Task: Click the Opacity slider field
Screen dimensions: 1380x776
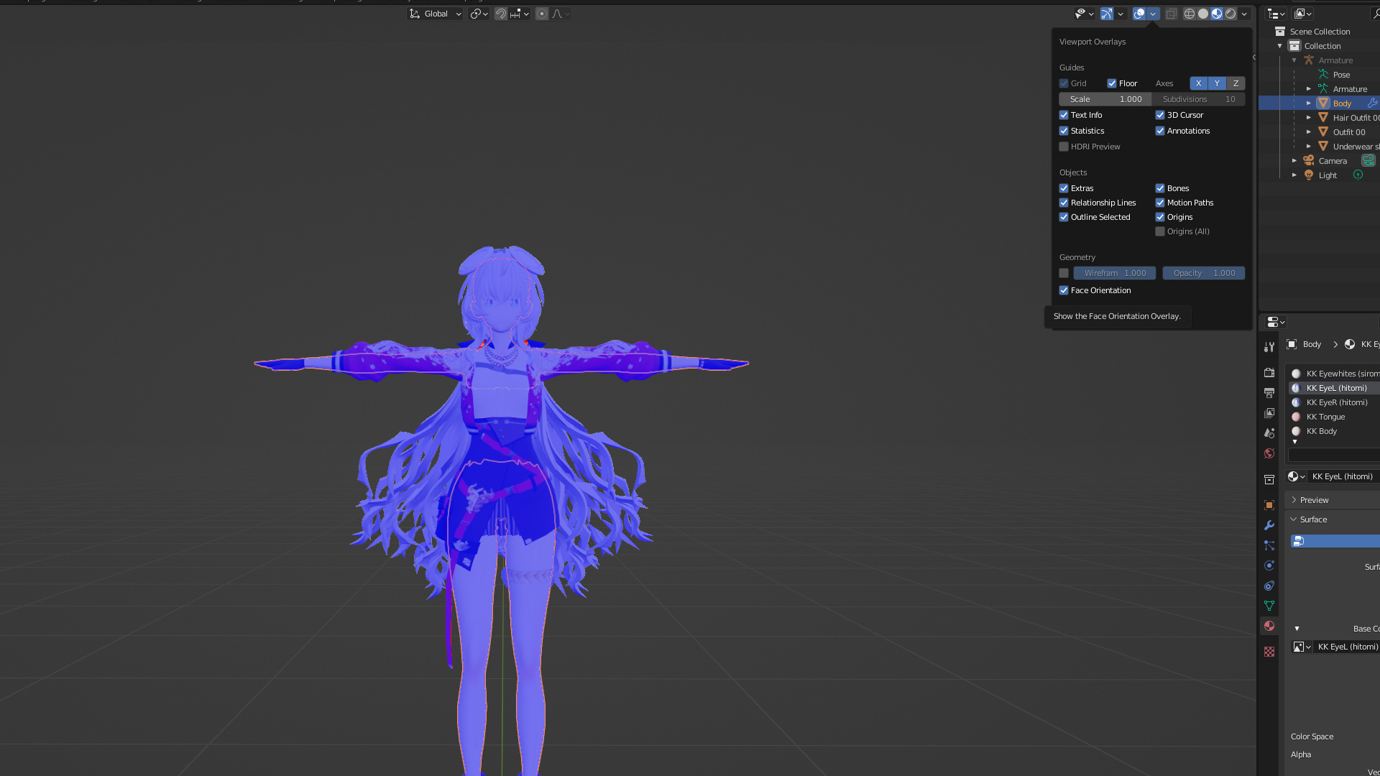Action: point(1204,273)
